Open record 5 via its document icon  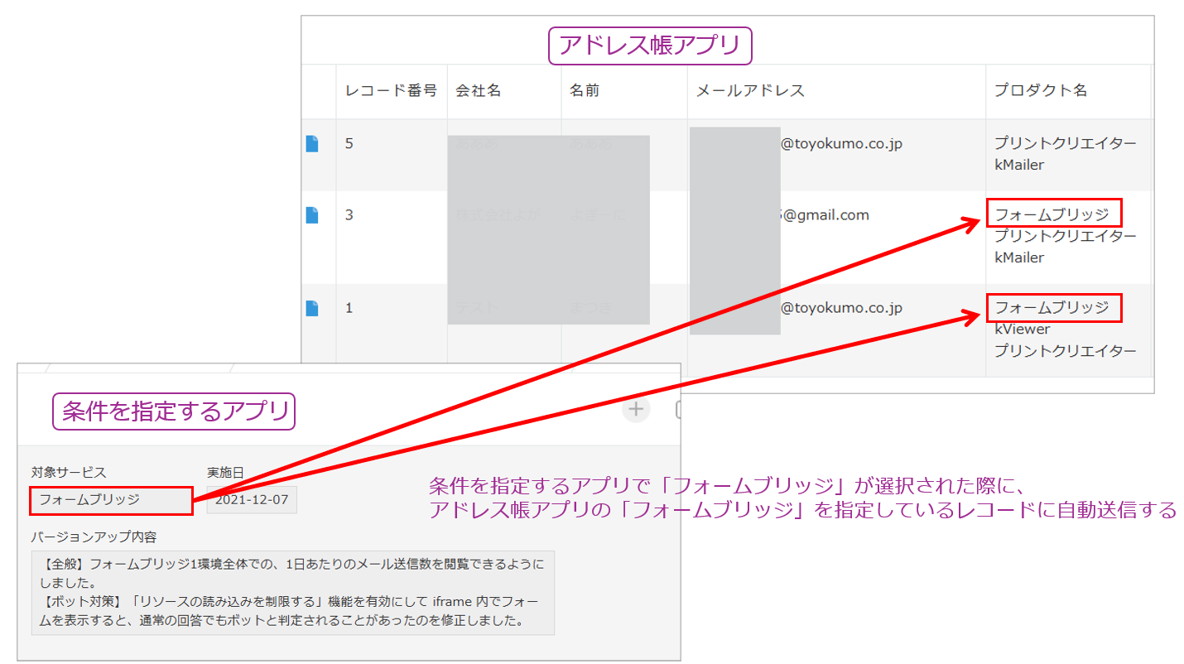tap(312, 144)
